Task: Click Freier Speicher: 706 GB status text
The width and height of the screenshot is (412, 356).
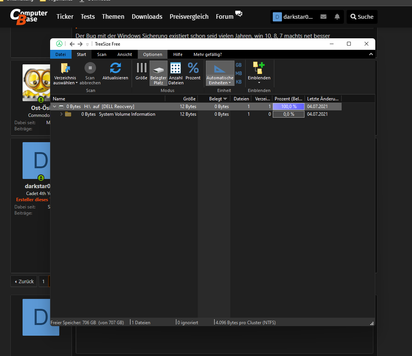Action: pyautogui.click(x=87, y=323)
